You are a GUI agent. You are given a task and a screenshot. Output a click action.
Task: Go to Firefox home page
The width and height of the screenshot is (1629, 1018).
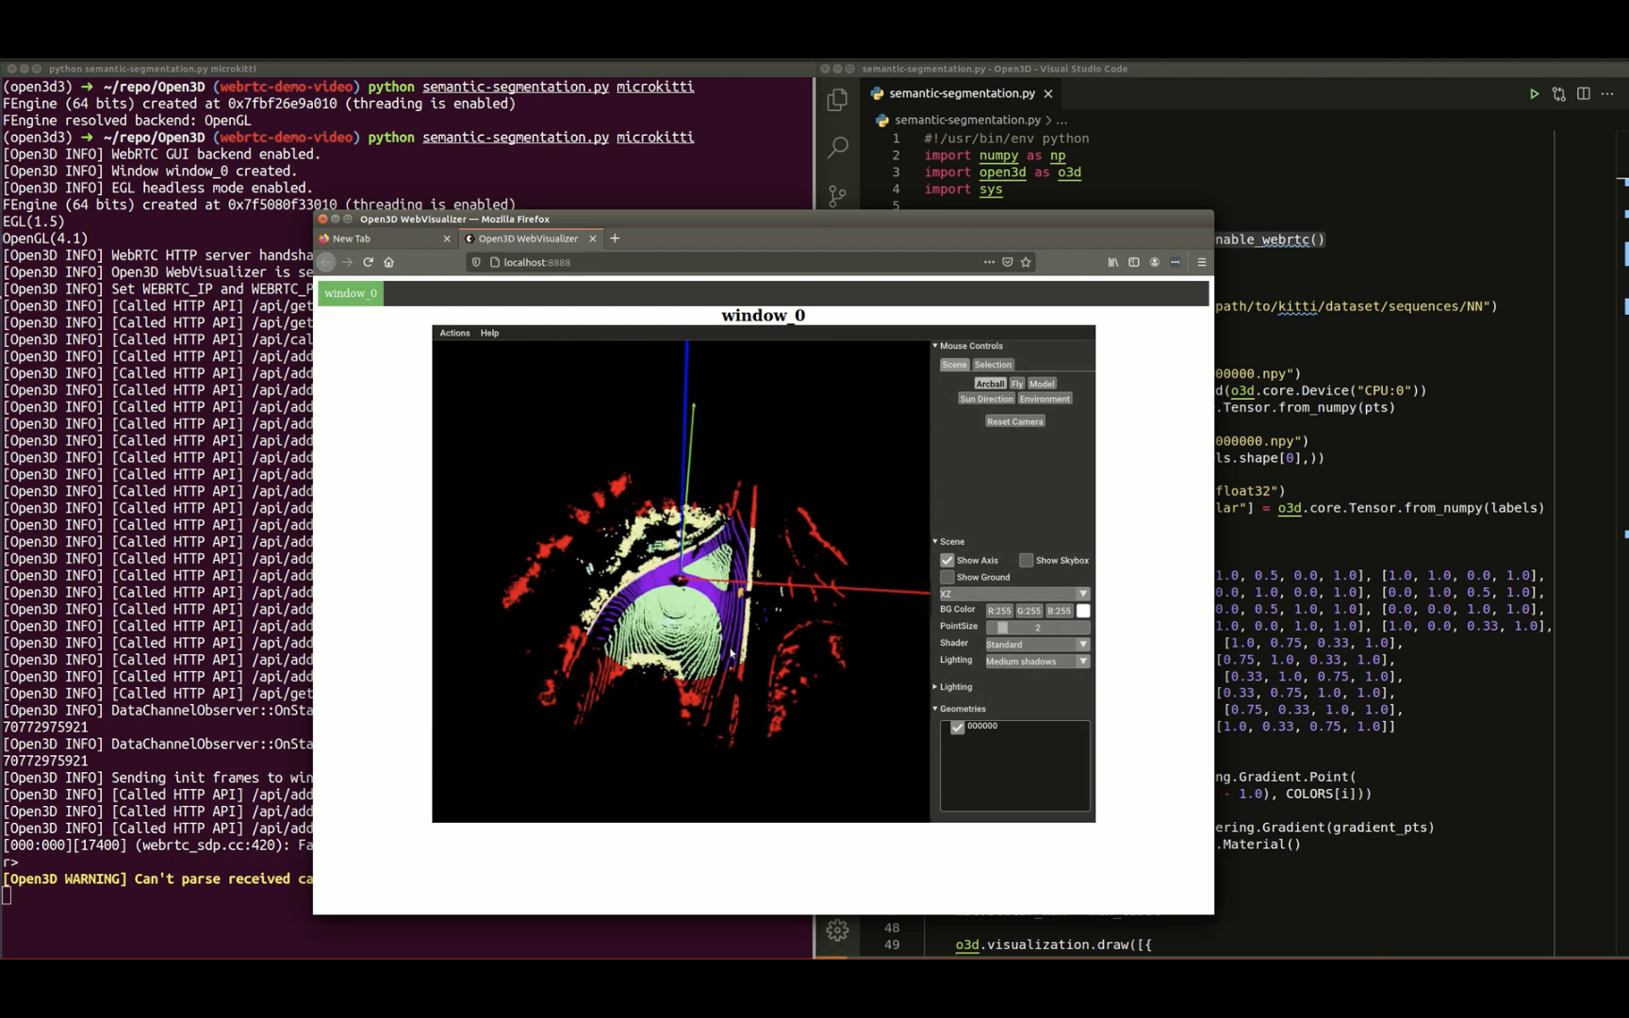389,262
